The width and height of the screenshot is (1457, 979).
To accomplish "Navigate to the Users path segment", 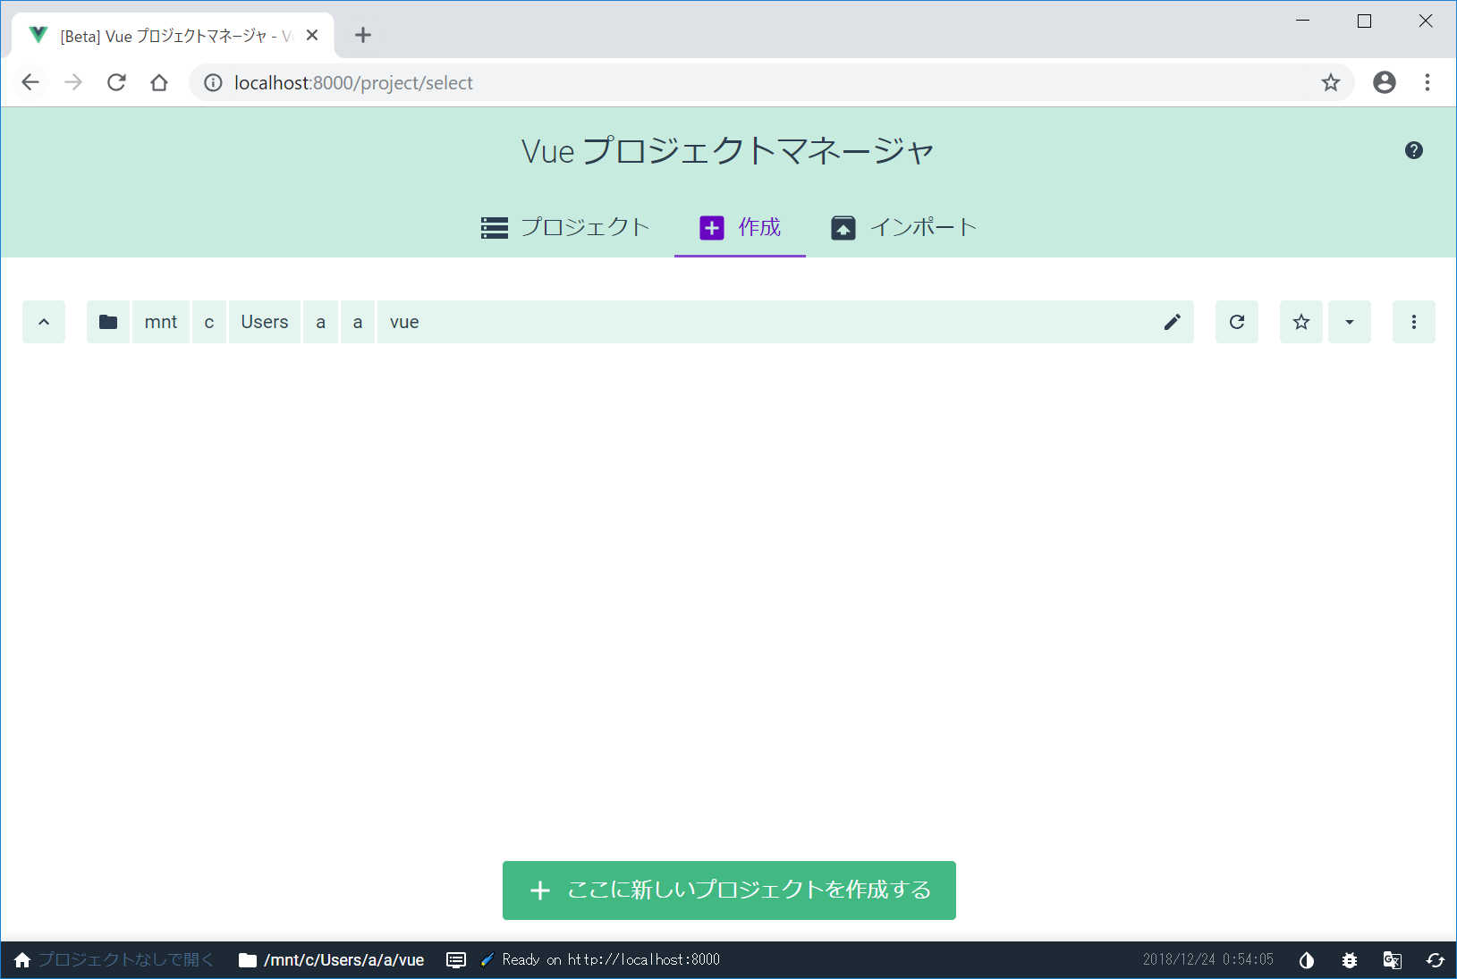I will click(265, 322).
